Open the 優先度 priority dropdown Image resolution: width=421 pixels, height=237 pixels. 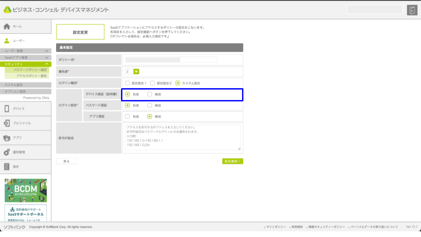point(132,72)
